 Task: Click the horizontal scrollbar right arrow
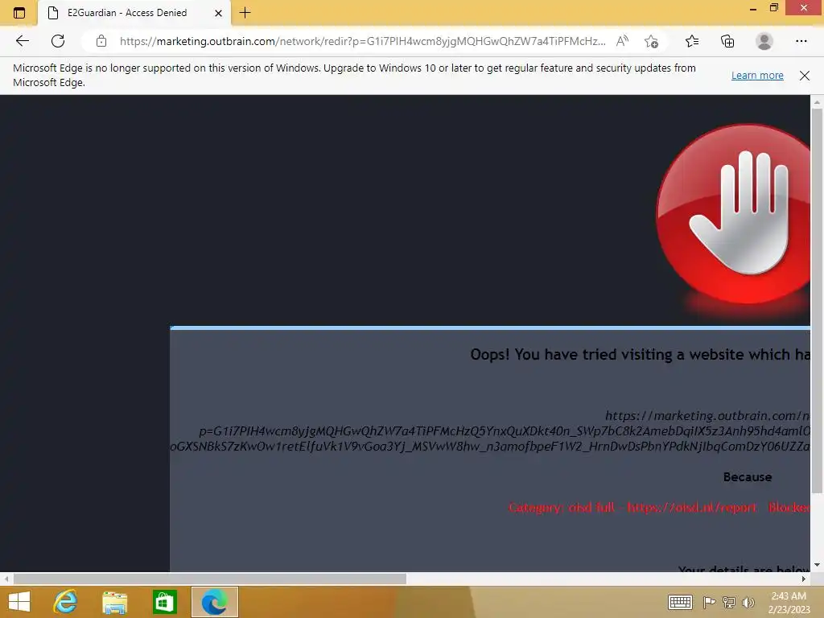tap(804, 579)
